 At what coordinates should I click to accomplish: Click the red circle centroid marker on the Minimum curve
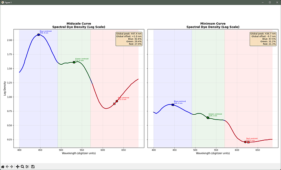click(245, 142)
